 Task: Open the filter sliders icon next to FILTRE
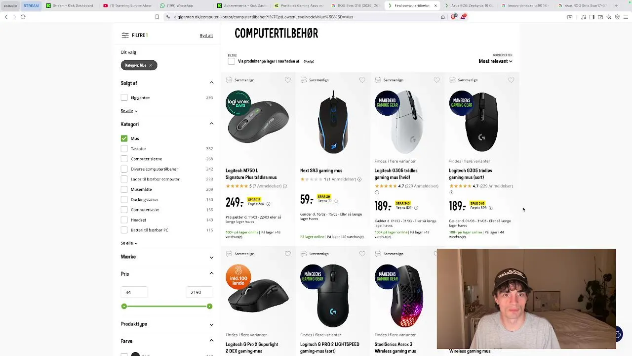(125, 35)
